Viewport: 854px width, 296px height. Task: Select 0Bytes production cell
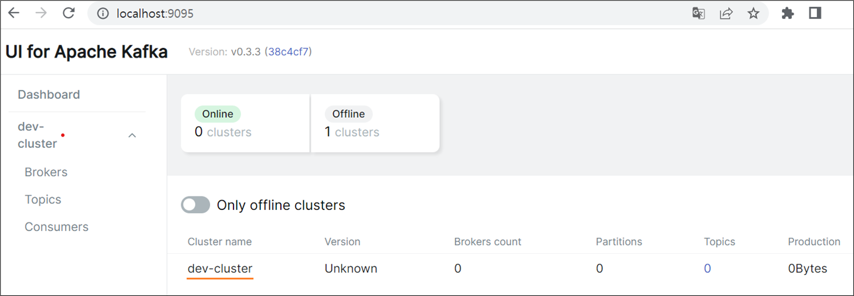click(808, 268)
